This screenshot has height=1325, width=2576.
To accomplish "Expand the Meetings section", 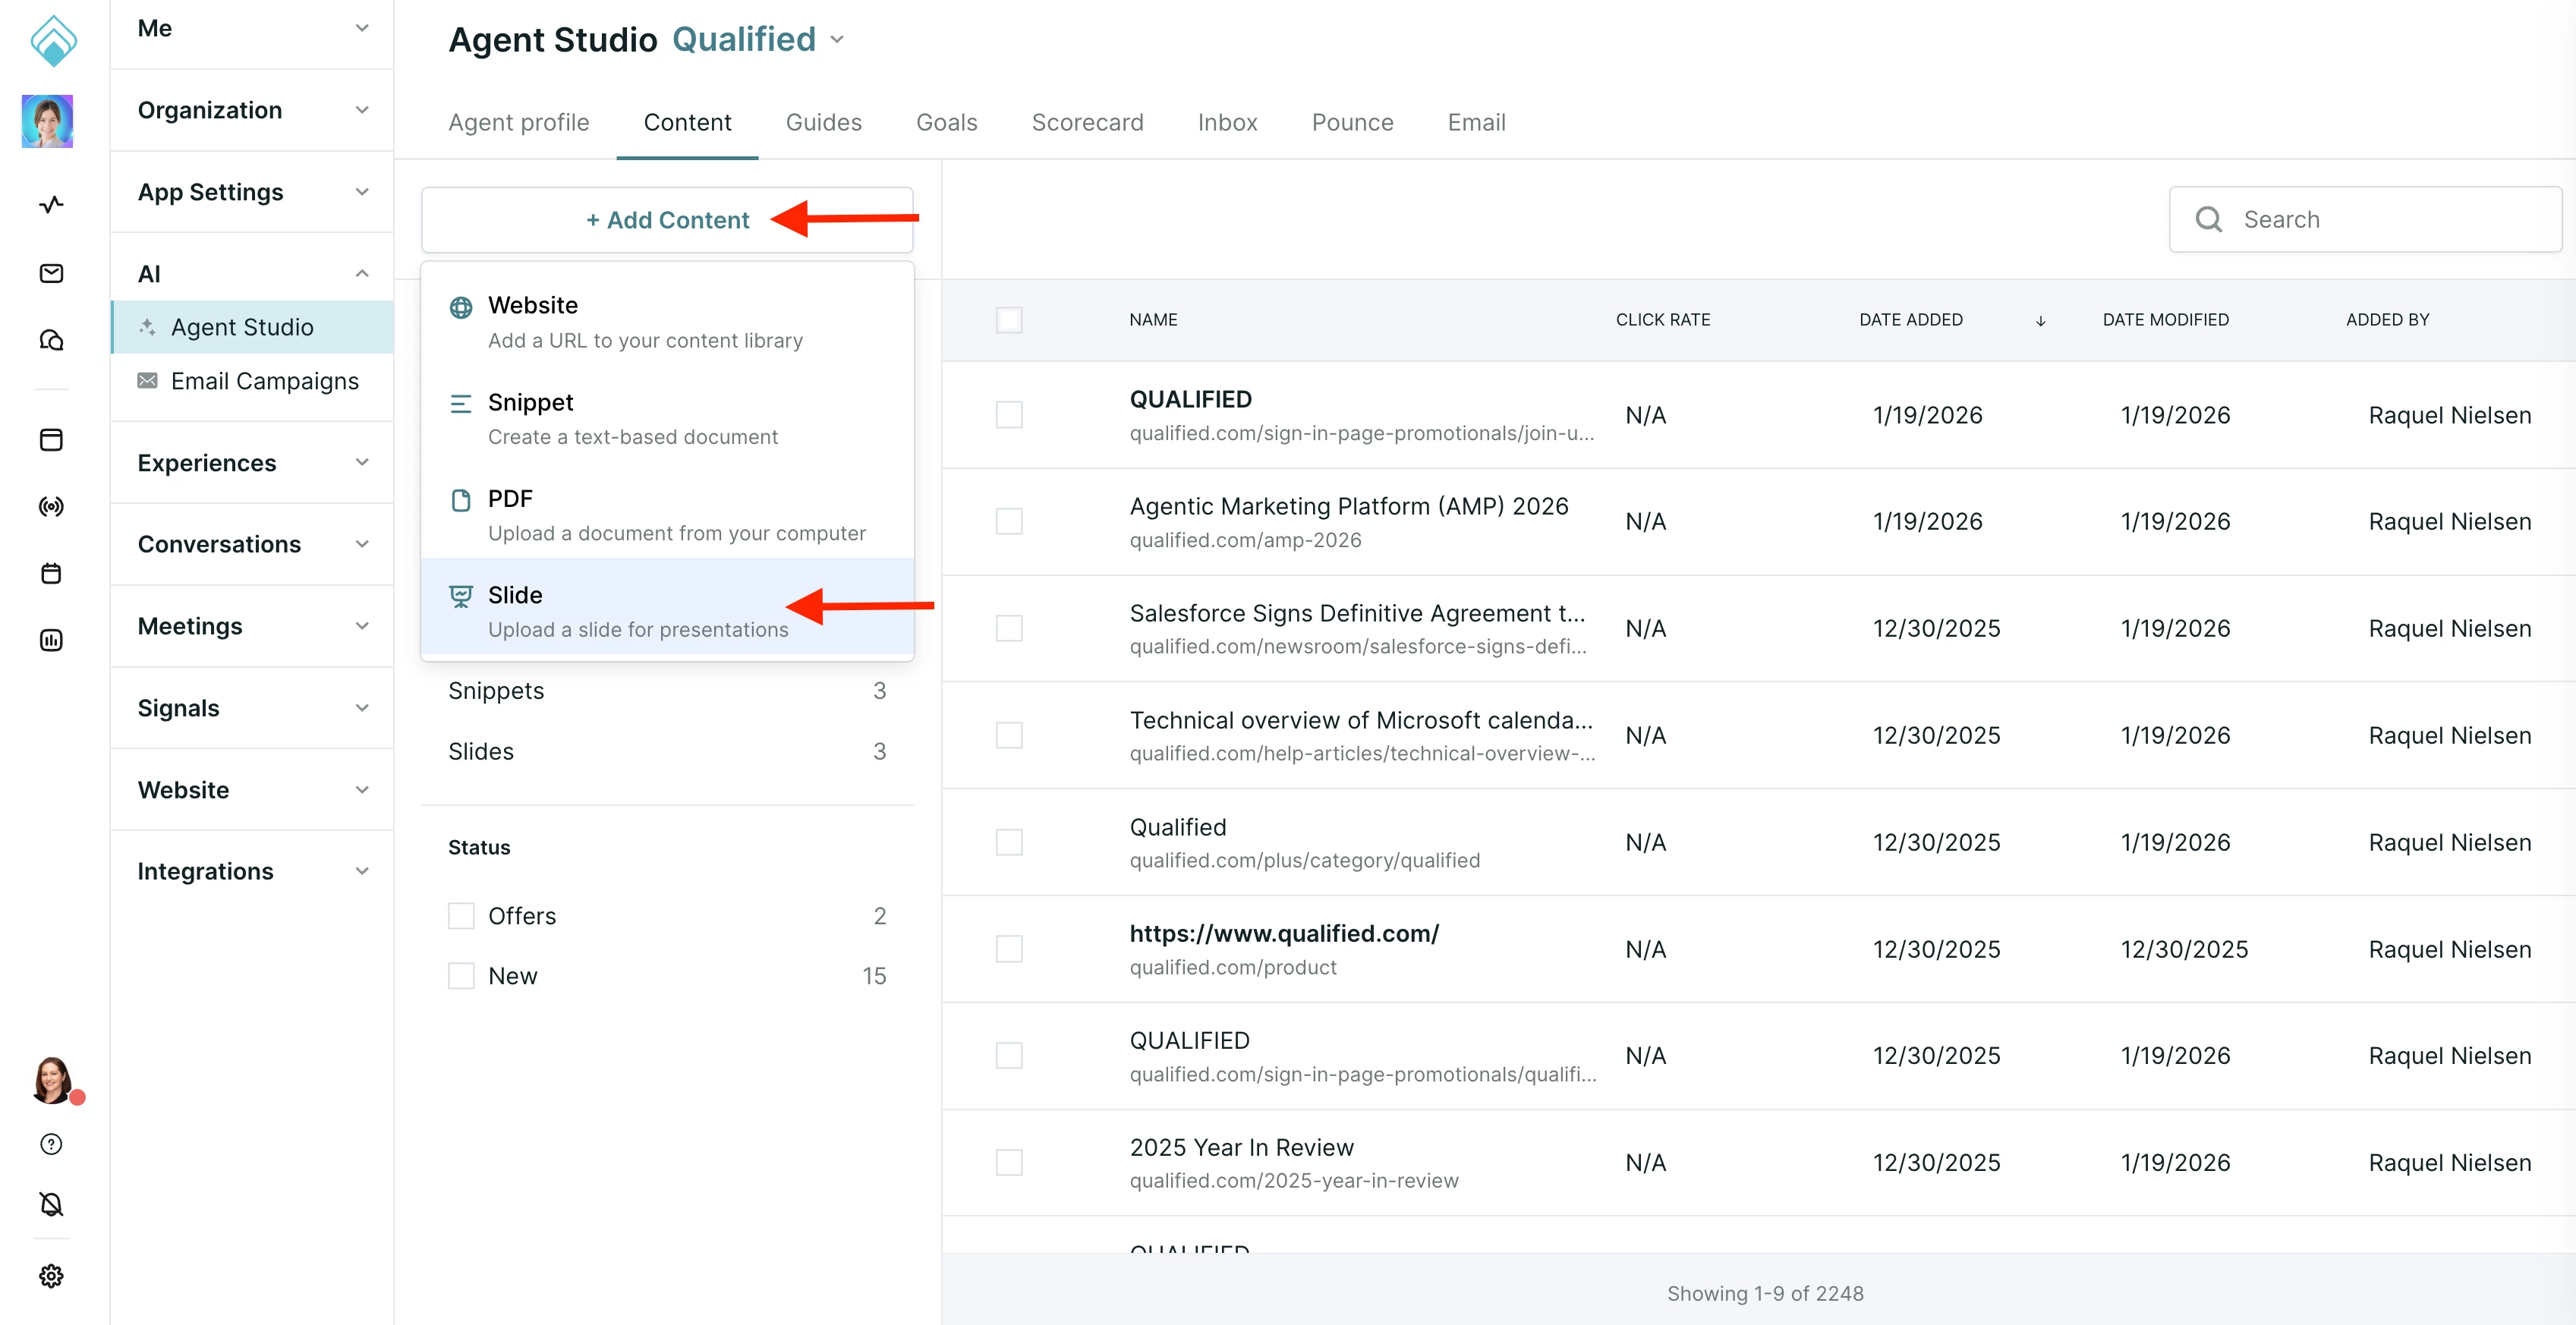I will click(x=252, y=626).
